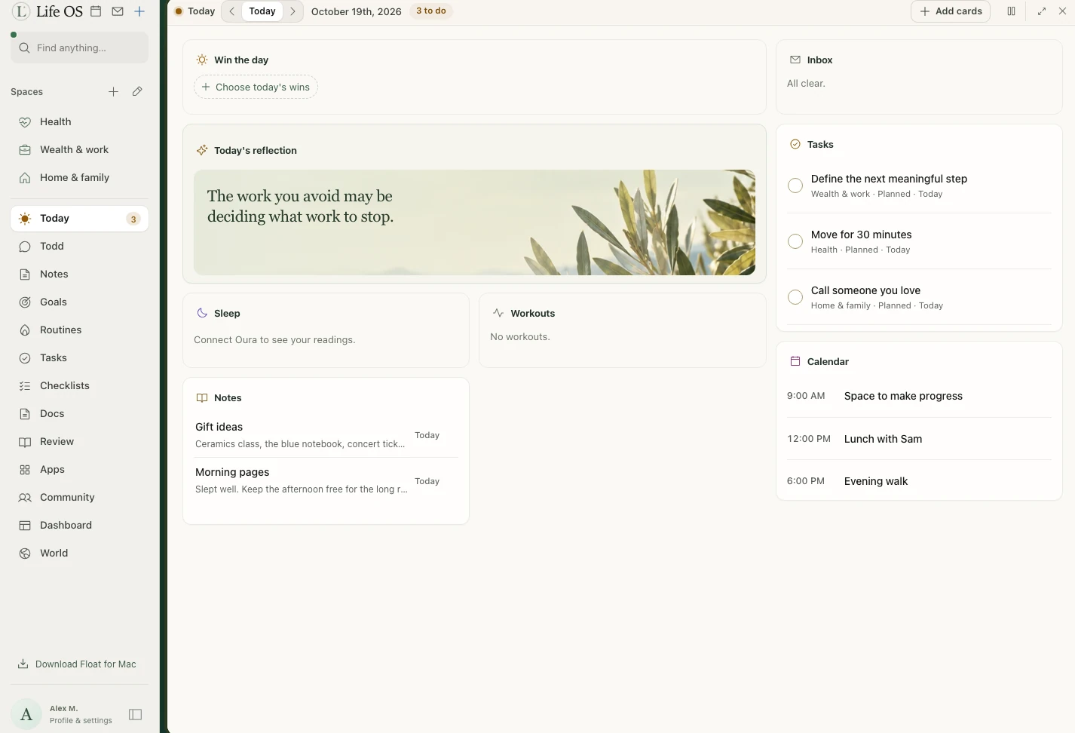Open the Home & family space
The height and width of the screenshot is (733, 1075).
click(79, 177)
